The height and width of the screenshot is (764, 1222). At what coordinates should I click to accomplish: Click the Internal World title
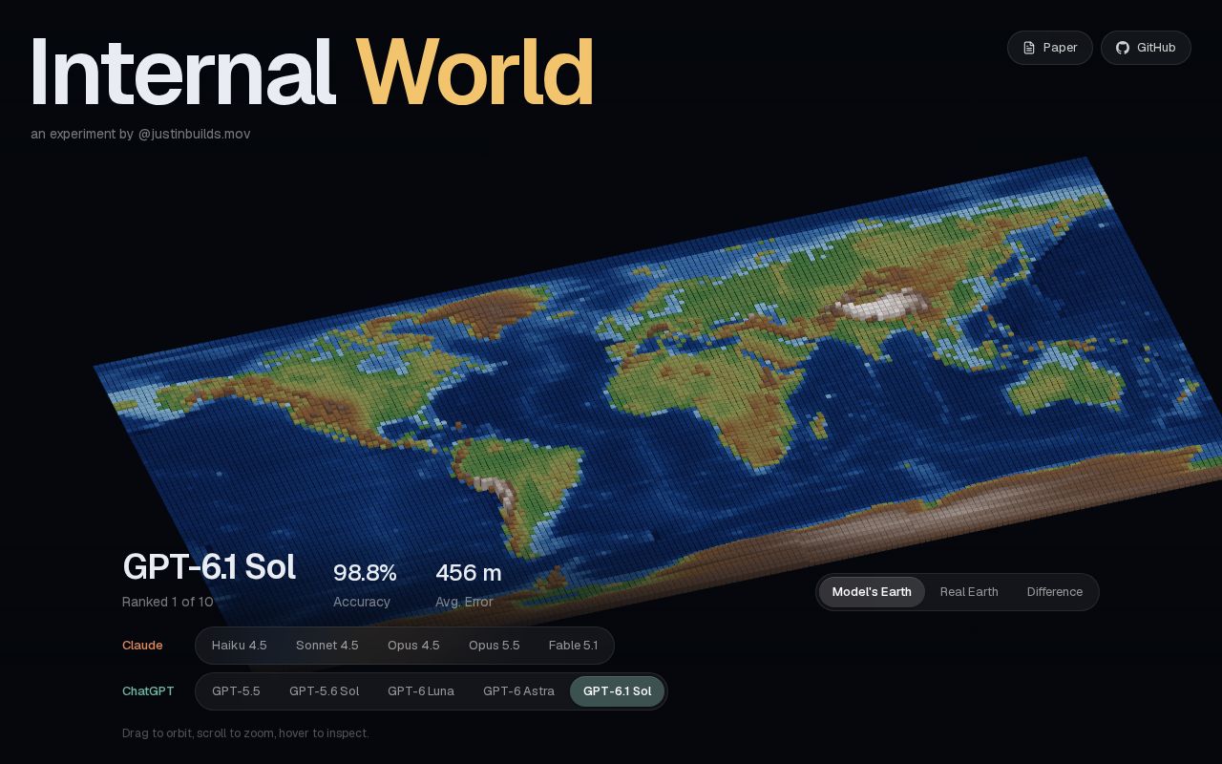312,73
